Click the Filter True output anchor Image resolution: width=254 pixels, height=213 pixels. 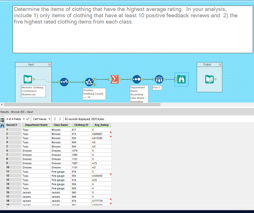click(x=95, y=79)
